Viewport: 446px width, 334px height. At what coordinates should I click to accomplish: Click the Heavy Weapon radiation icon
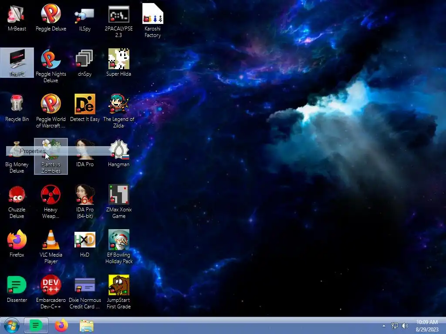[x=51, y=194]
